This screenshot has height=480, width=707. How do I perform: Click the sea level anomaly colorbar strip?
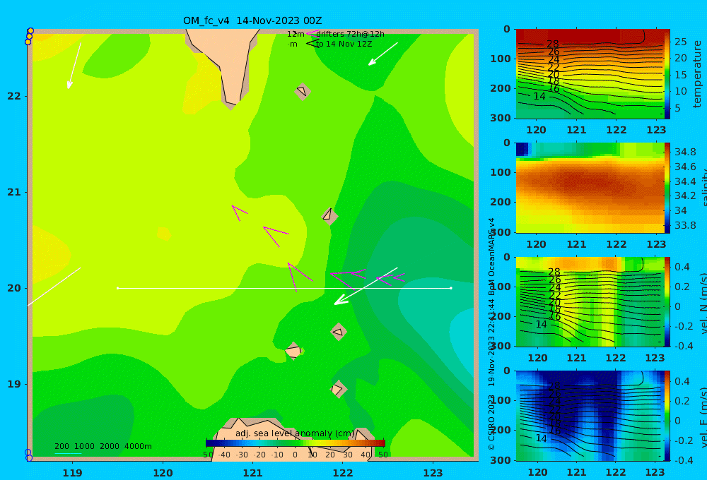[x=296, y=443]
